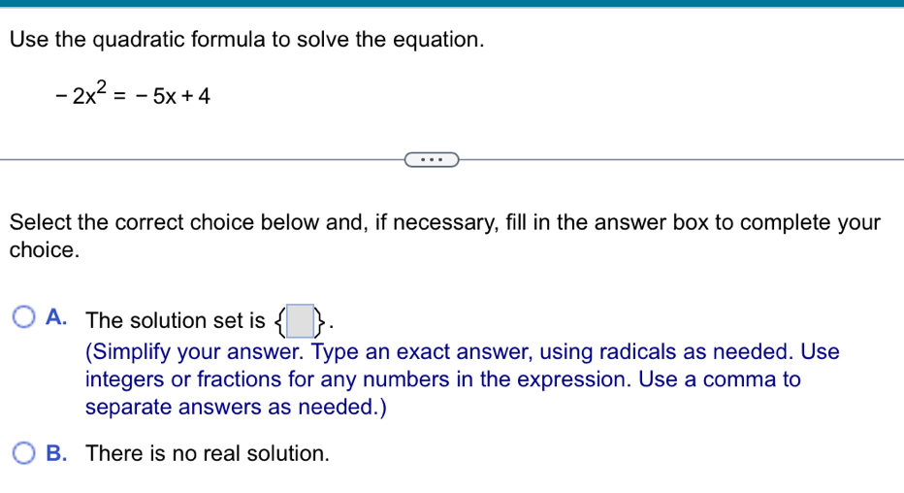Click the bold letter A. label
Screen dimensions: 904x493
tap(56, 317)
